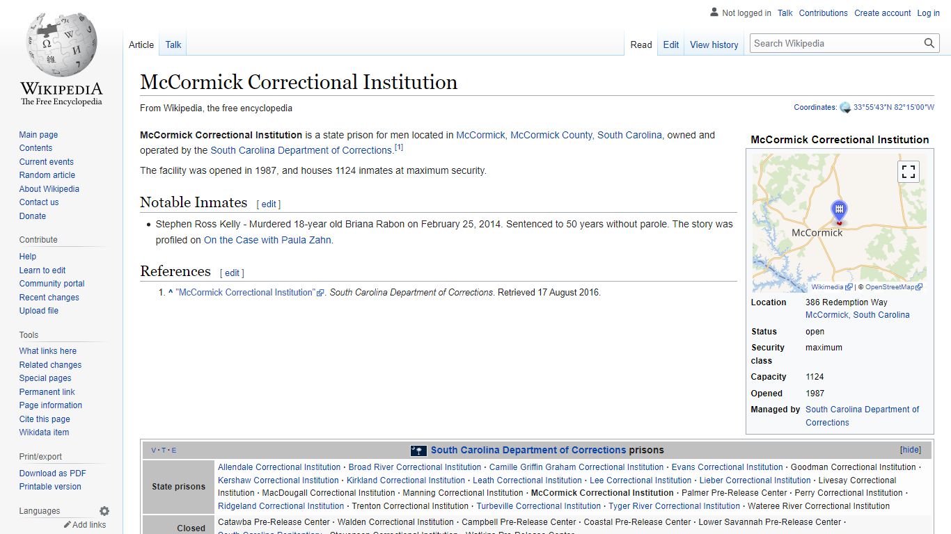This screenshot has height=534, width=951.
Task: Click the coordinates globe icon
Action: pyautogui.click(x=845, y=108)
